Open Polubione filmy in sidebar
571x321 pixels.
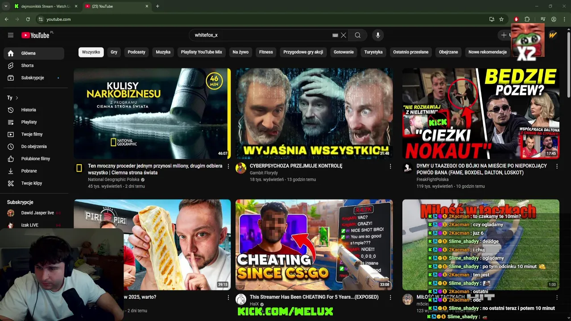coord(34,159)
